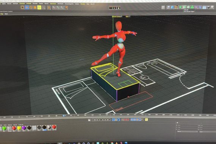Select the purple material swatch
The height and width of the screenshot is (144, 216).
pos(24,128)
